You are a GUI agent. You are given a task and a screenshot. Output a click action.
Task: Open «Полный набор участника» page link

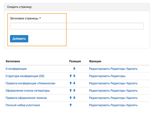tap(23, 105)
